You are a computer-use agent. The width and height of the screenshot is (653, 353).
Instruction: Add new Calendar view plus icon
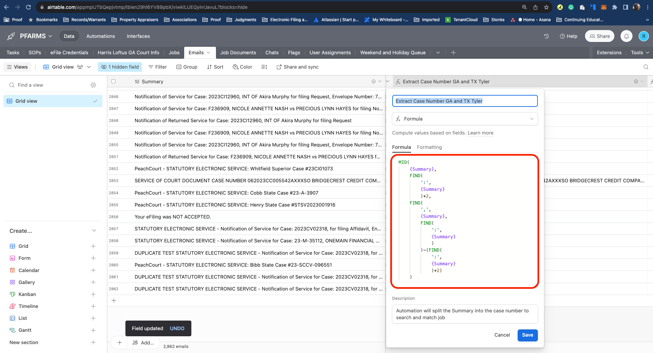pos(93,270)
